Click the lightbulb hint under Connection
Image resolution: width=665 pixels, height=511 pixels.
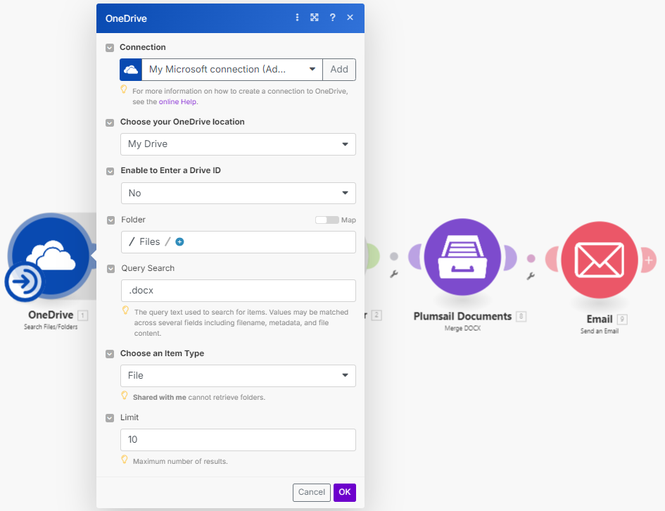[124, 89]
